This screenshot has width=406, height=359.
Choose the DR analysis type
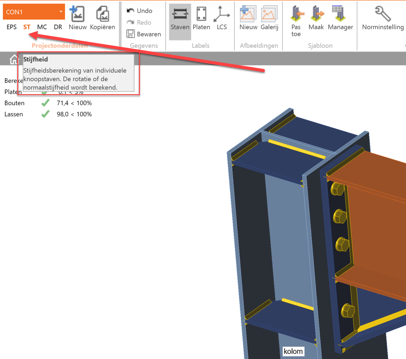(x=58, y=27)
